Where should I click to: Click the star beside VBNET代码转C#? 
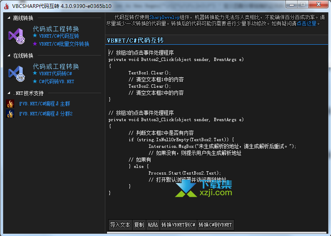pyautogui.click(x=35, y=73)
